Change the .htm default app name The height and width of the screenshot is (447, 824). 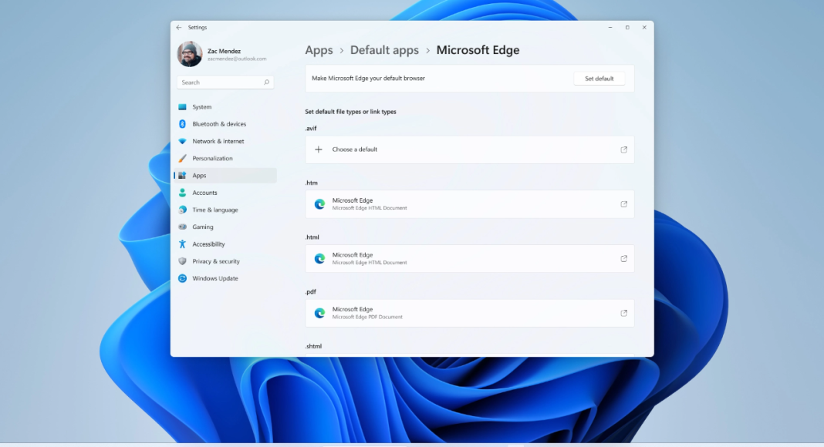[x=353, y=200]
